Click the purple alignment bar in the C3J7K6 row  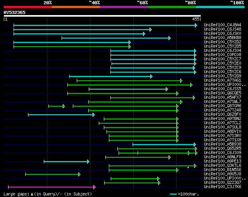[52, 187]
